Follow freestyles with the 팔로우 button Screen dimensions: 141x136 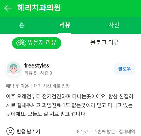pos(124,69)
